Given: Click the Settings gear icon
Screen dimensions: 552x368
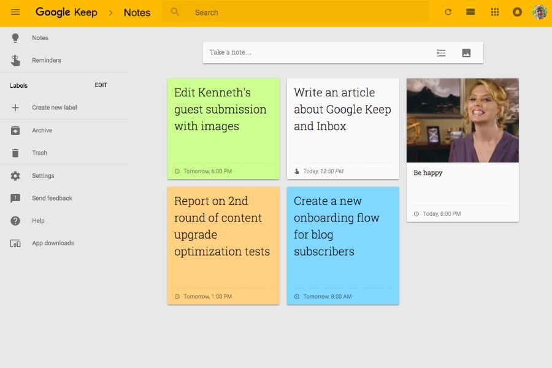Looking at the screenshot, I should point(15,176).
